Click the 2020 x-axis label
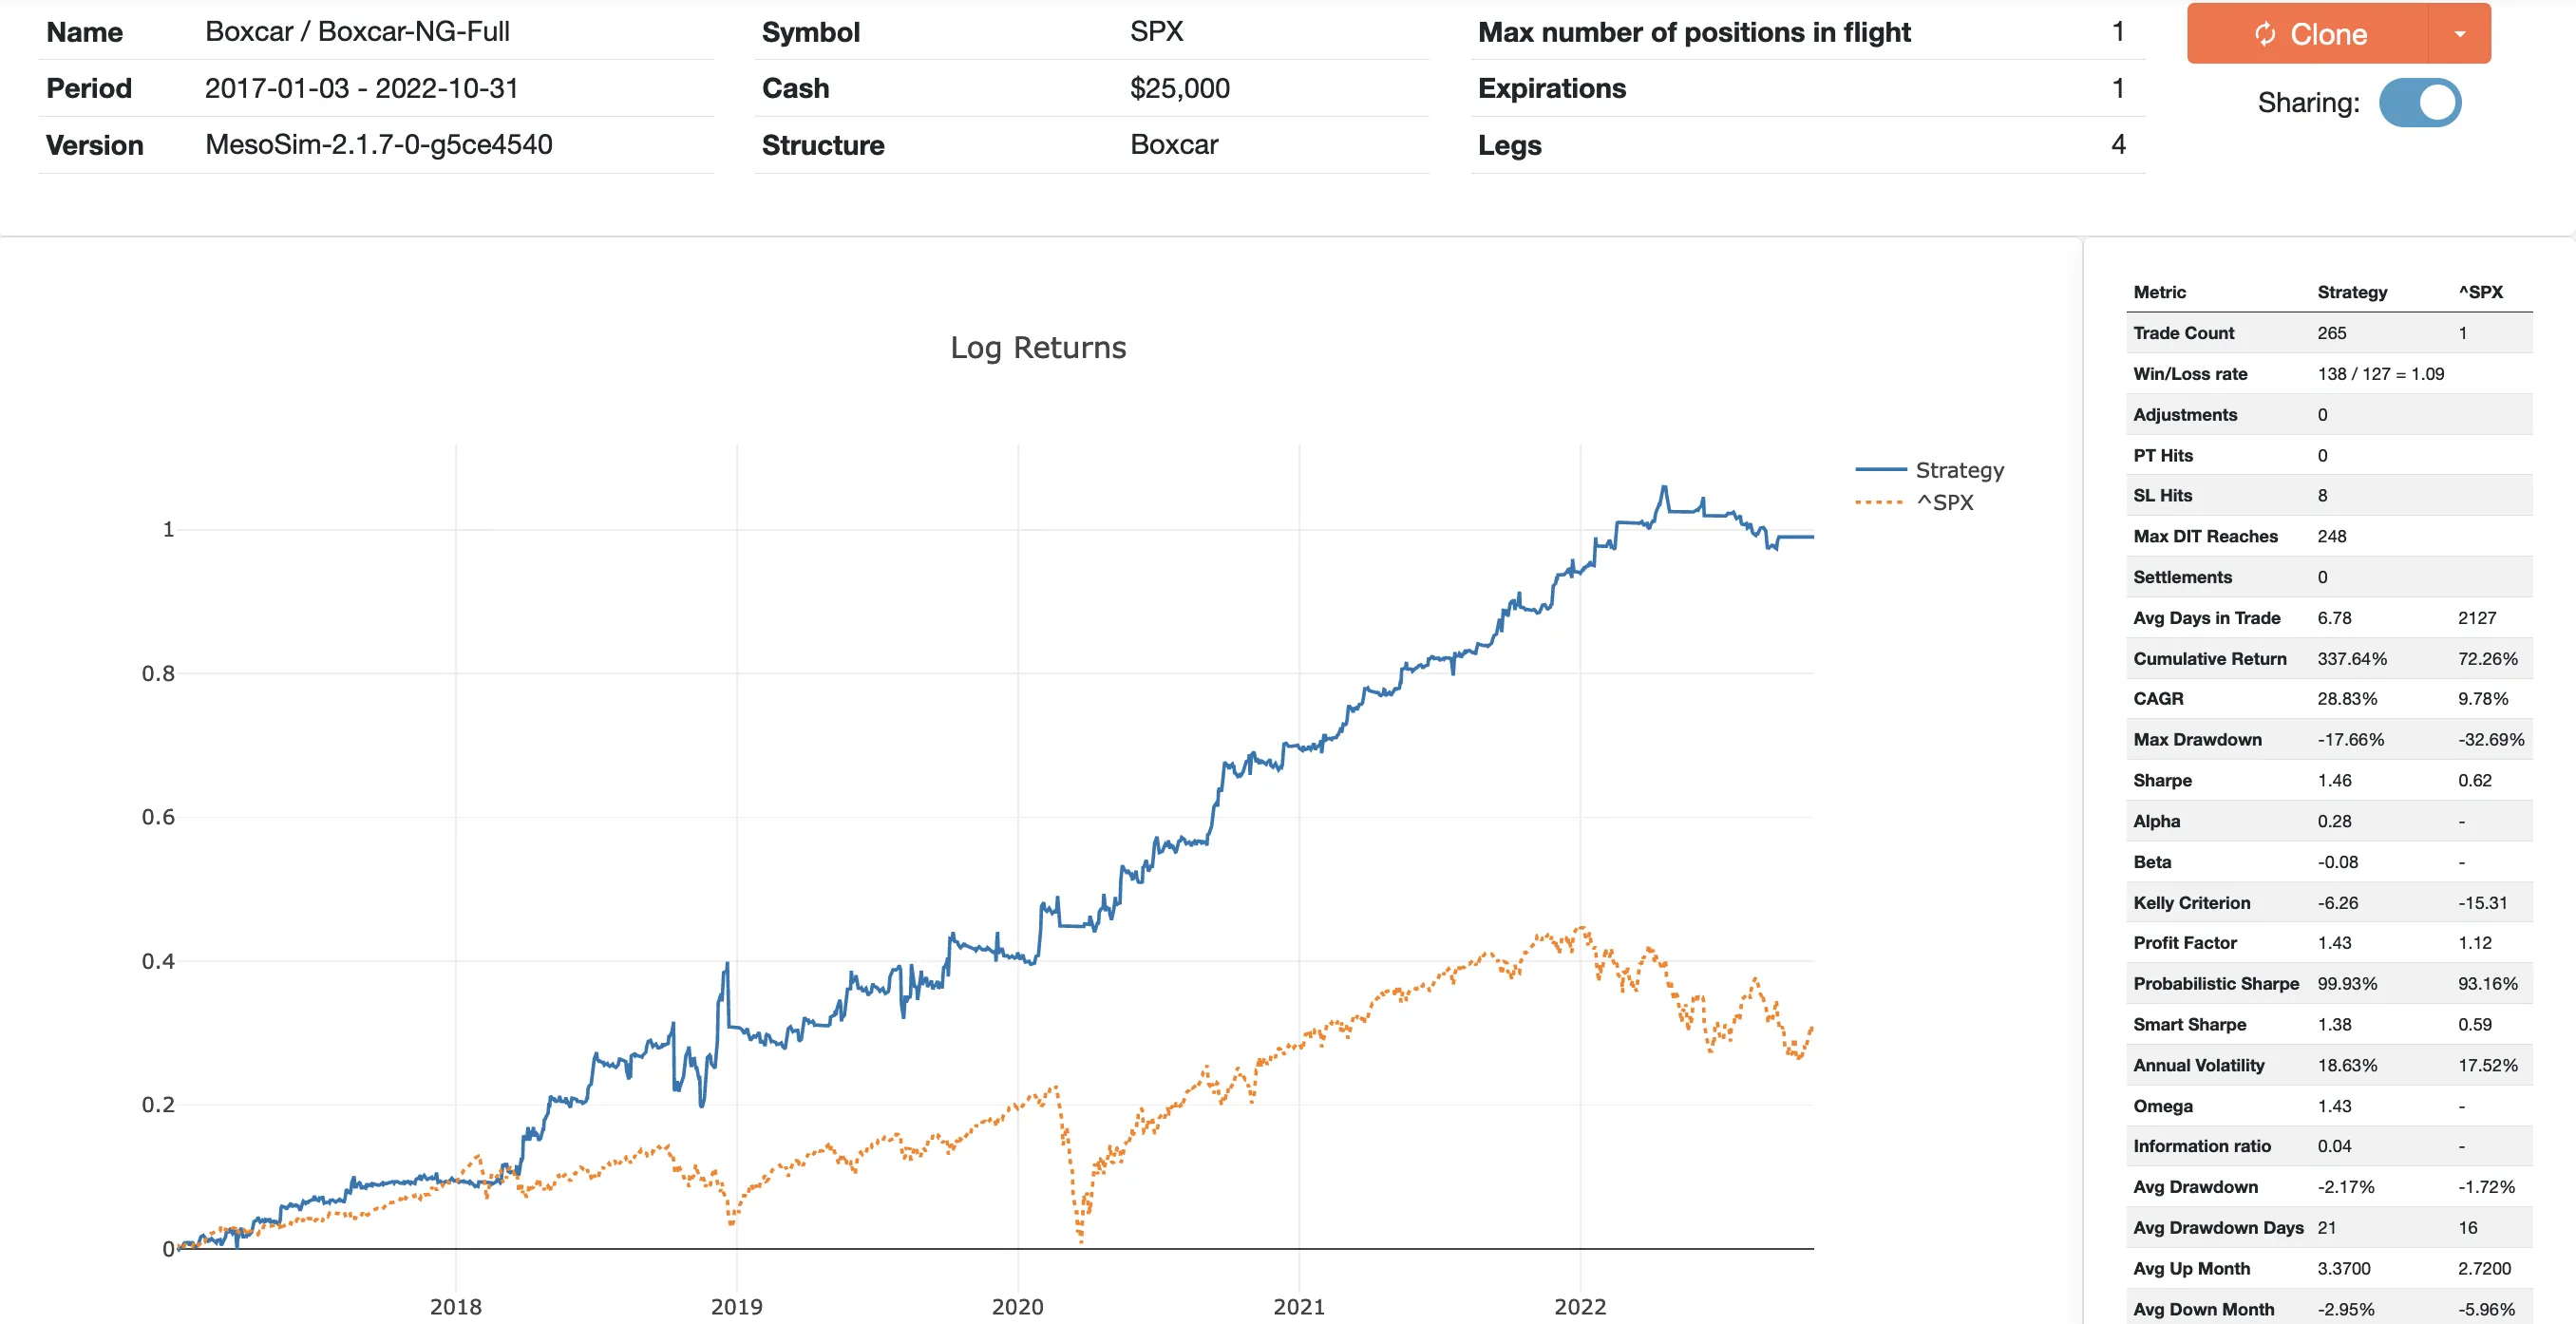Image resolution: width=2576 pixels, height=1324 pixels. tap(1017, 1306)
